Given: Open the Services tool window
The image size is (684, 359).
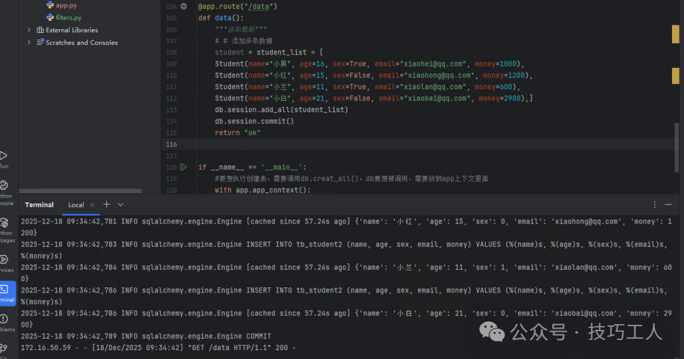Looking at the screenshot, I should tap(5, 263).
